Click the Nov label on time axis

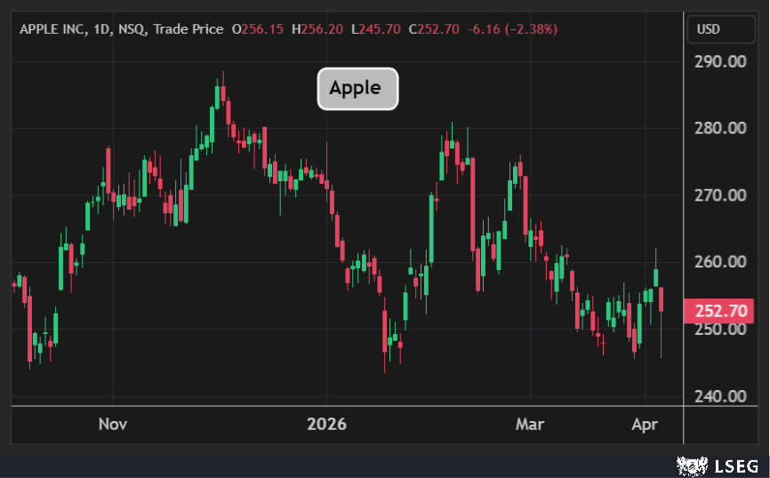point(113,424)
